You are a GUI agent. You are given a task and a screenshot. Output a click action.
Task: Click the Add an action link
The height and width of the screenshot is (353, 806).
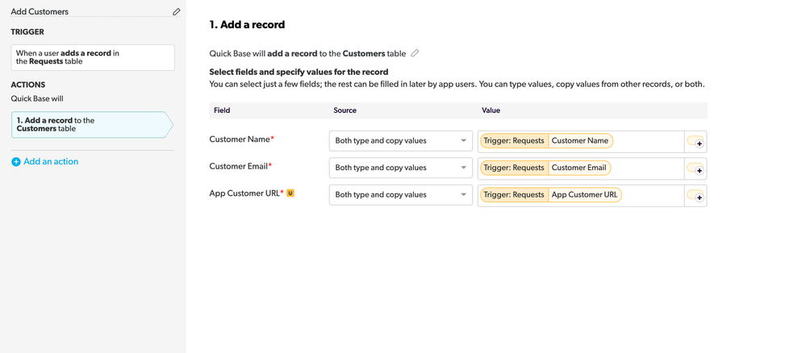(x=51, y=161)
